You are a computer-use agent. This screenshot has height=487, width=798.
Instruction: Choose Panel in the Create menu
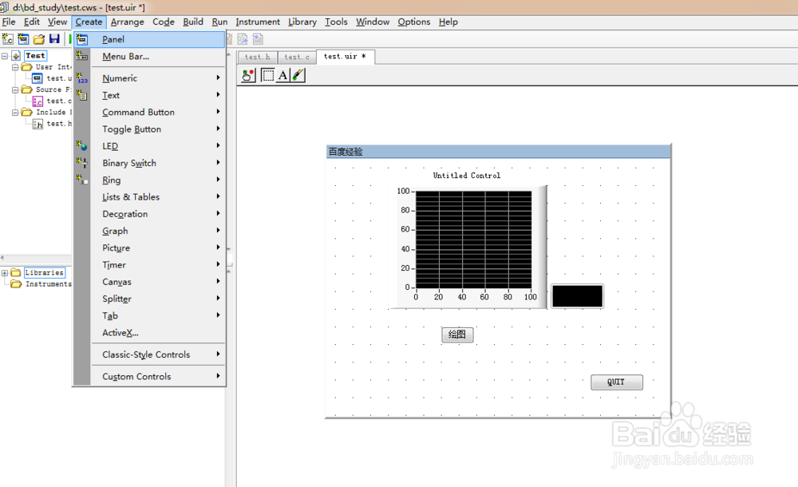pyautogui.click(x=149, y=39)
